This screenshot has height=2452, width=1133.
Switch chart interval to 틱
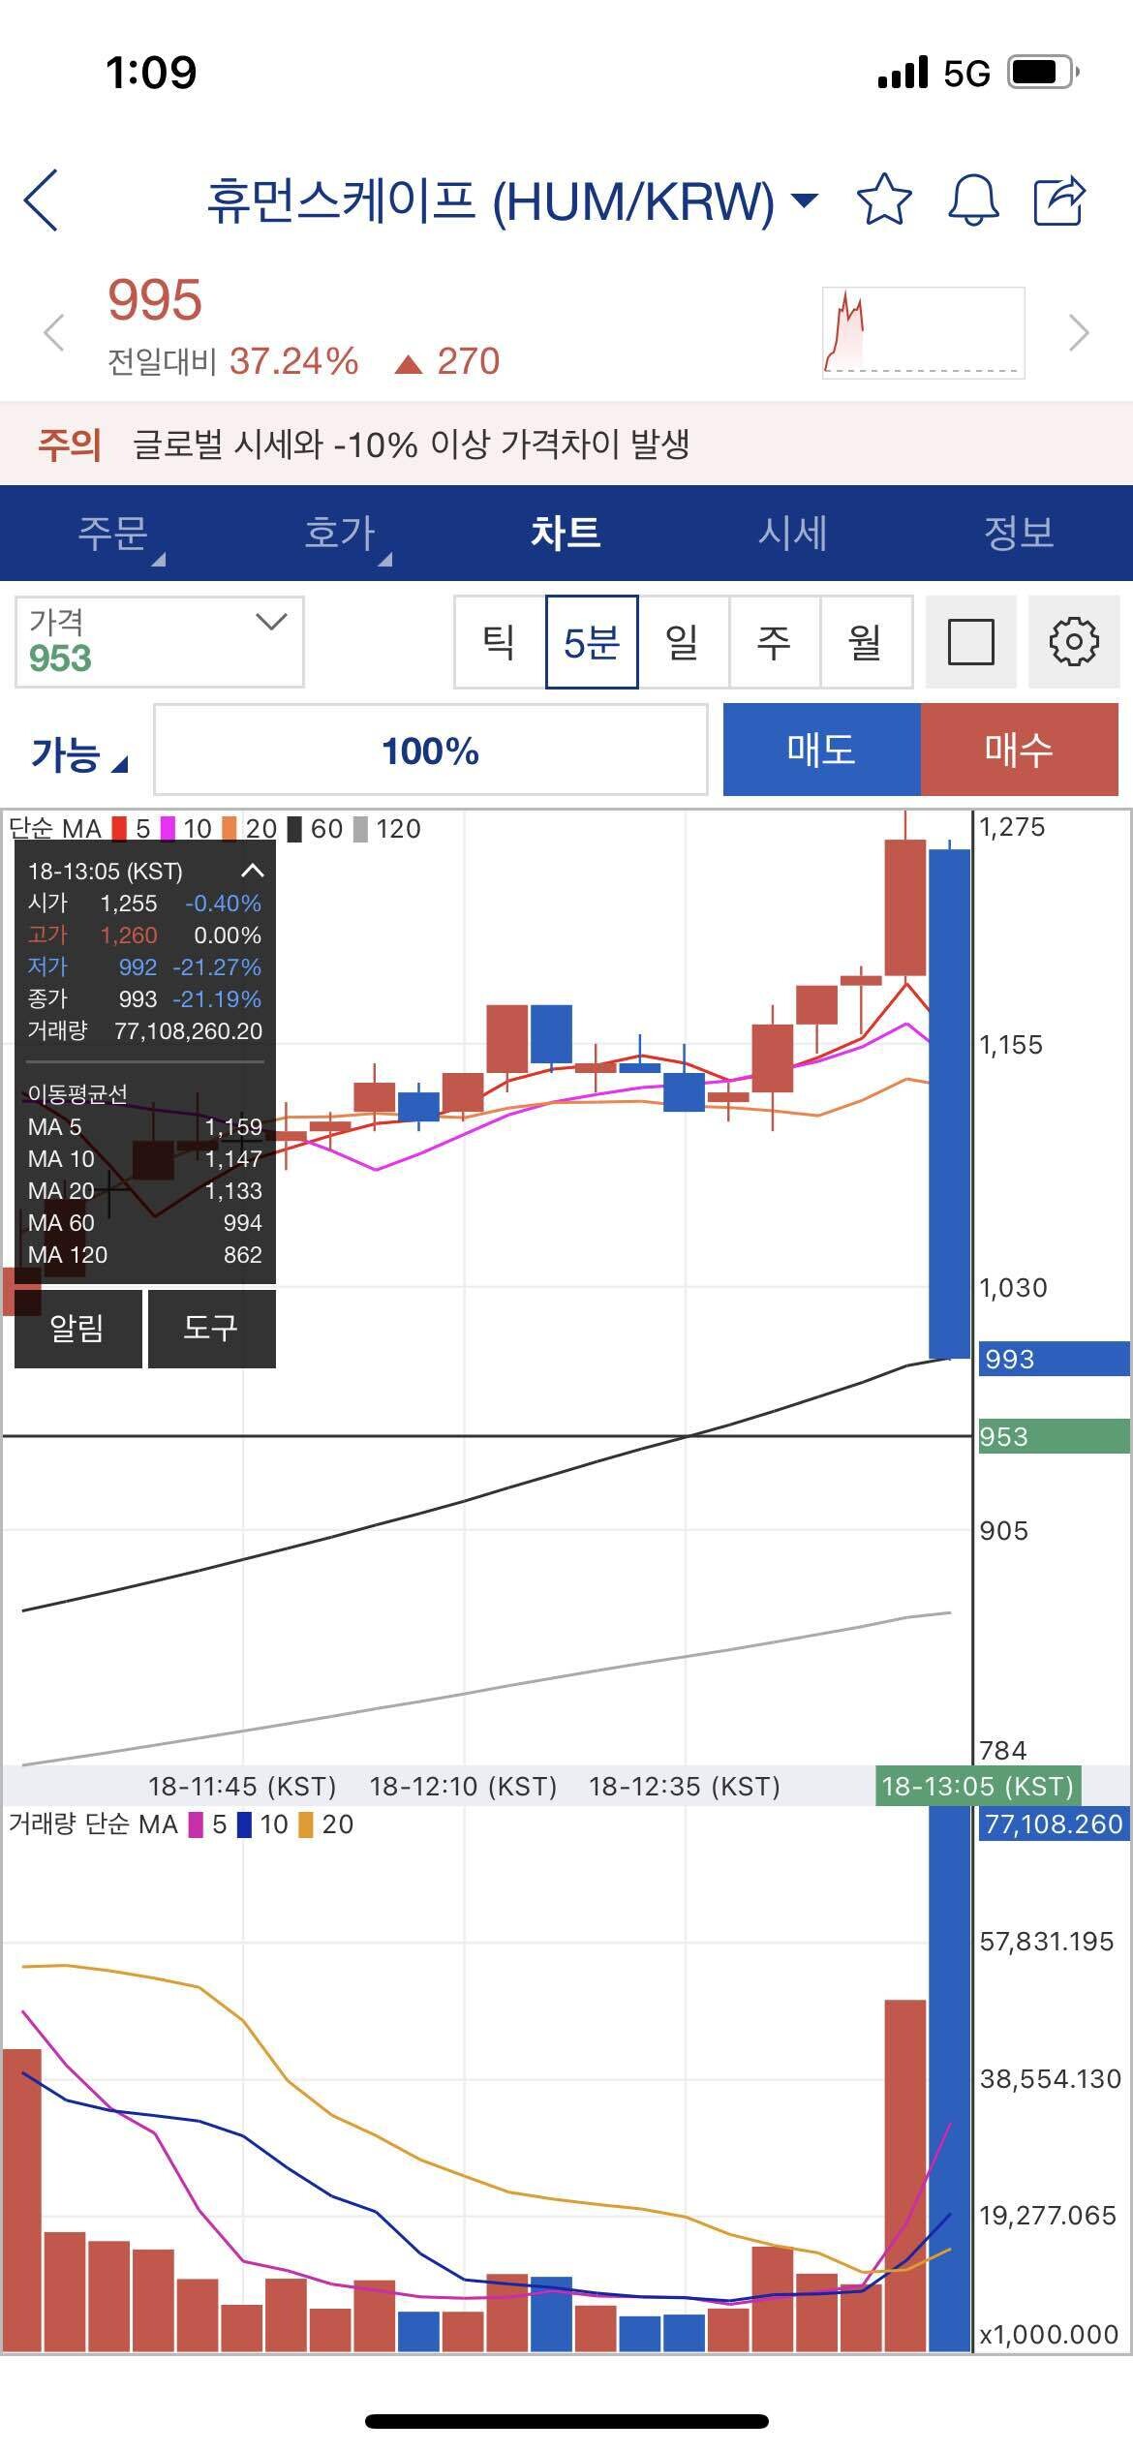click(x=499, y=642)
